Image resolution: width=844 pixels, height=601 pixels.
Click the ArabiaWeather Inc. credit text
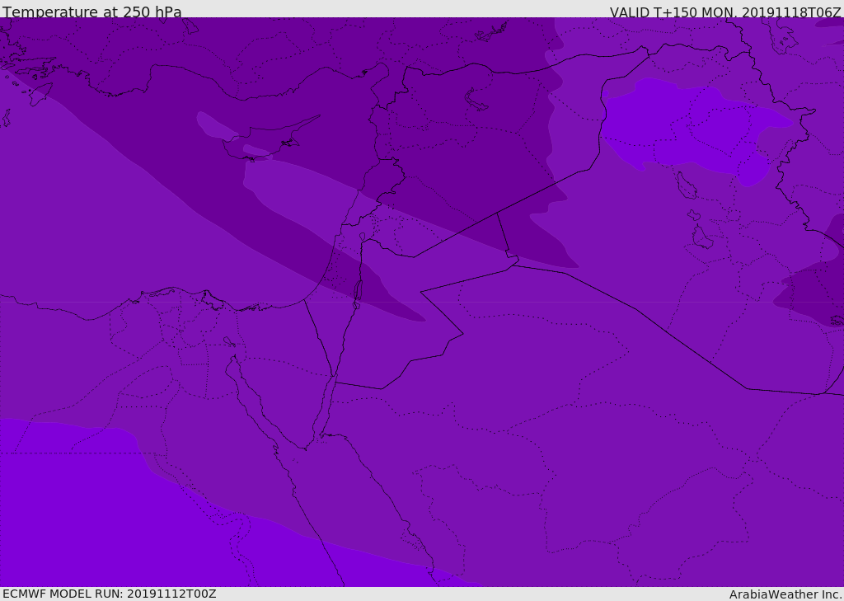785,594
